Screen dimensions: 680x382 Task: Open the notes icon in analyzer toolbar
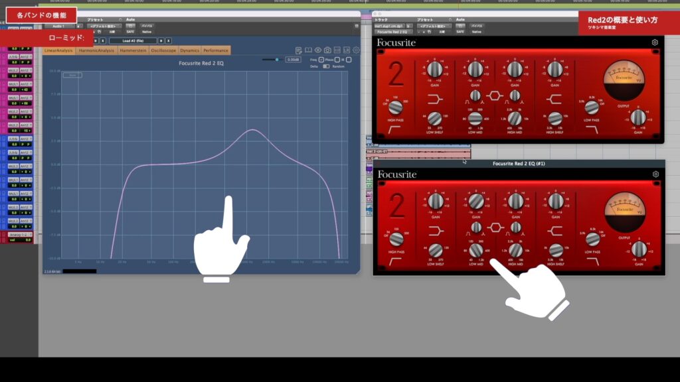click(x=298, y=50)
